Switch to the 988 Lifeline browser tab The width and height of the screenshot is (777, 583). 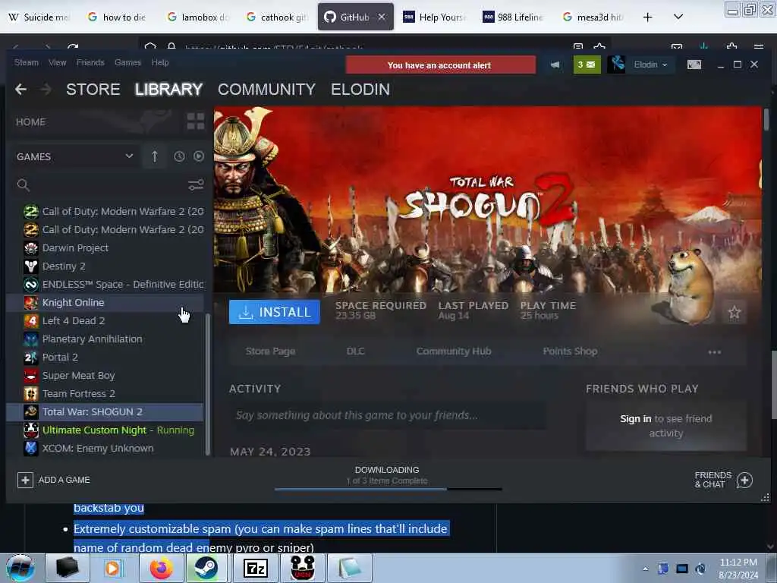pos(515,17)
